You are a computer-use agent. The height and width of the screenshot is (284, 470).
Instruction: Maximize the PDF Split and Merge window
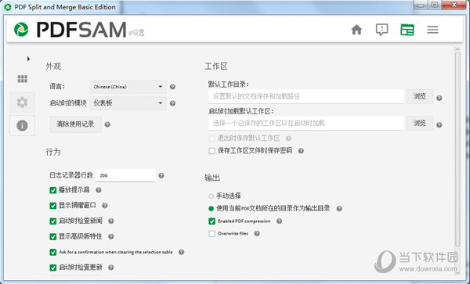pos(436,5)
